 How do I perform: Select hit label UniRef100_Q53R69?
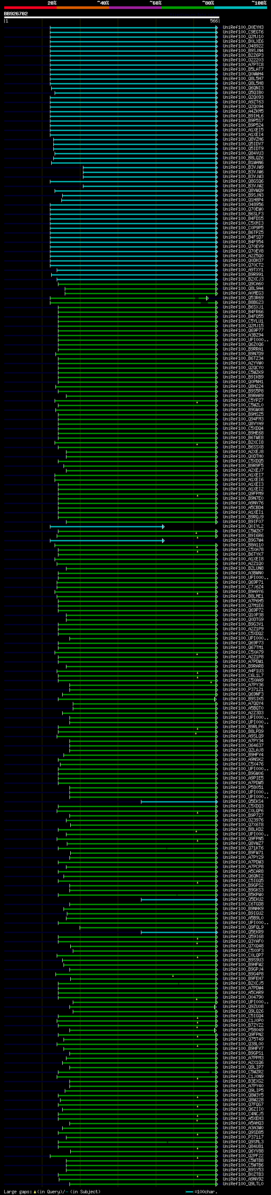coord(243,298)
